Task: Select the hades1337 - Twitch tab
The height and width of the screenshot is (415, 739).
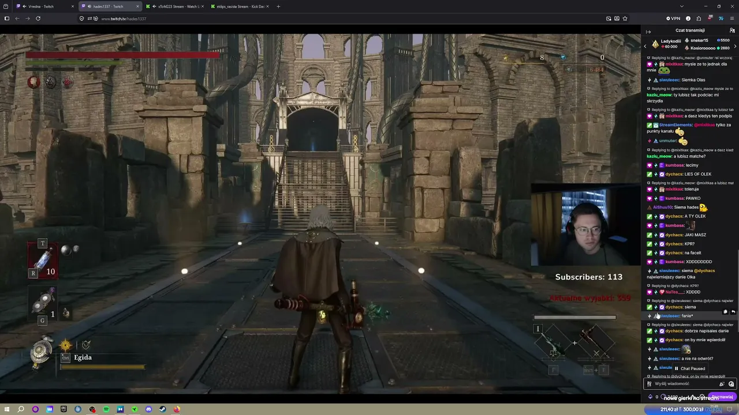Action: tap(110, 6)
